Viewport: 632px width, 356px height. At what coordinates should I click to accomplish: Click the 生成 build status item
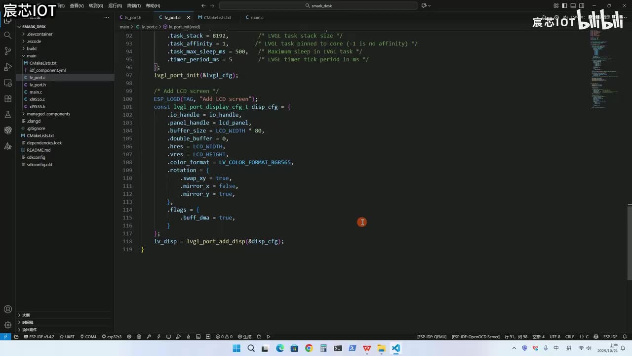[x=244, y=337]
